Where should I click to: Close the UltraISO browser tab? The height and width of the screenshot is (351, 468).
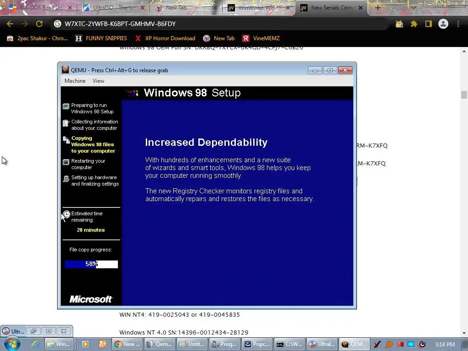(x=143, y=8)
